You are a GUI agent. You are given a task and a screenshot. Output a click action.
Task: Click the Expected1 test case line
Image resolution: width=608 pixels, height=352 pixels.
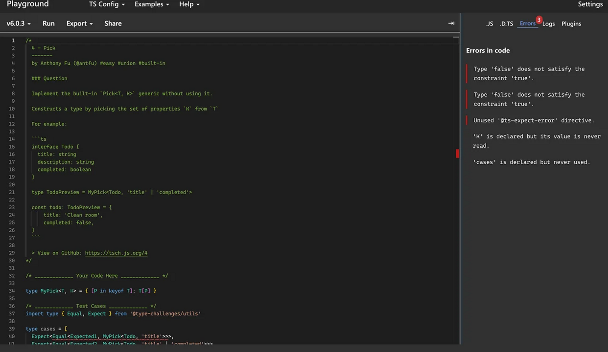(x=103, y=336)
